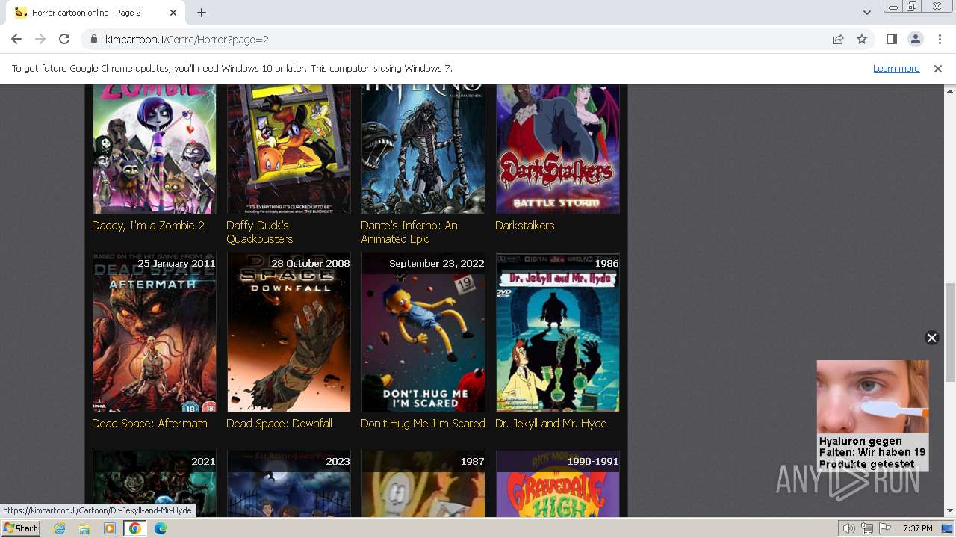The image size is (956, 538).
Task: Click the 1987 cartoon poster
Action: (x=423, y=483)
